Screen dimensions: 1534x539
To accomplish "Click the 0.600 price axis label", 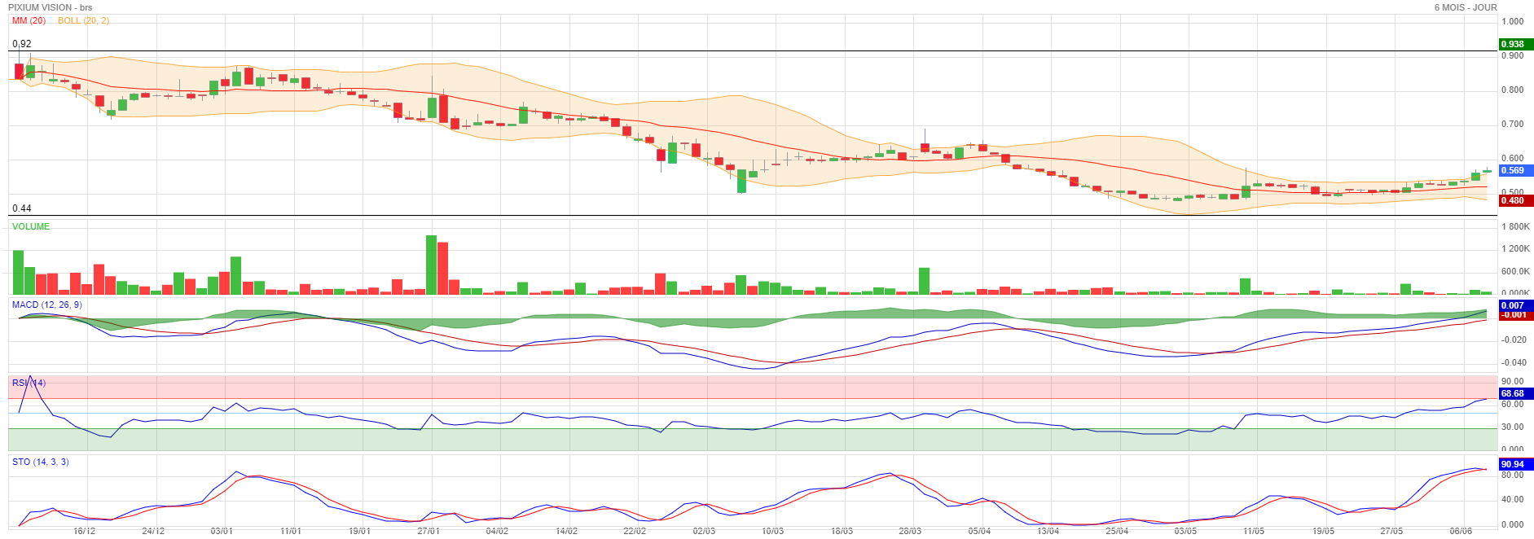I will (x=1513, y=158).
